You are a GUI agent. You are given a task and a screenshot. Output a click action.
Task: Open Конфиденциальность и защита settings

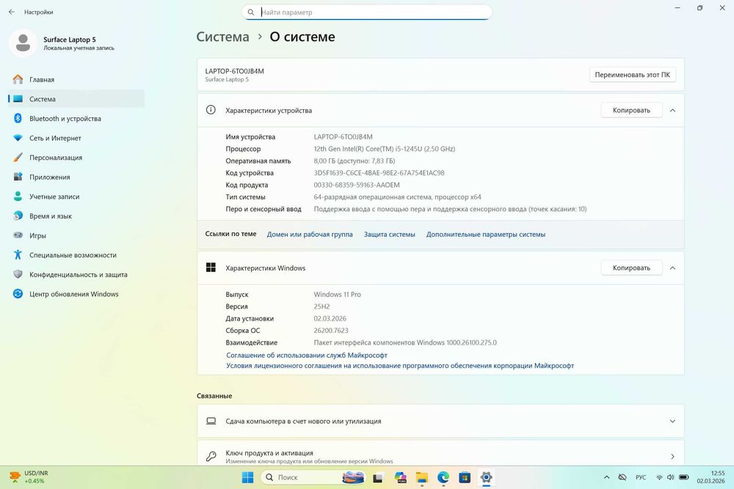(x=76, y=275)
